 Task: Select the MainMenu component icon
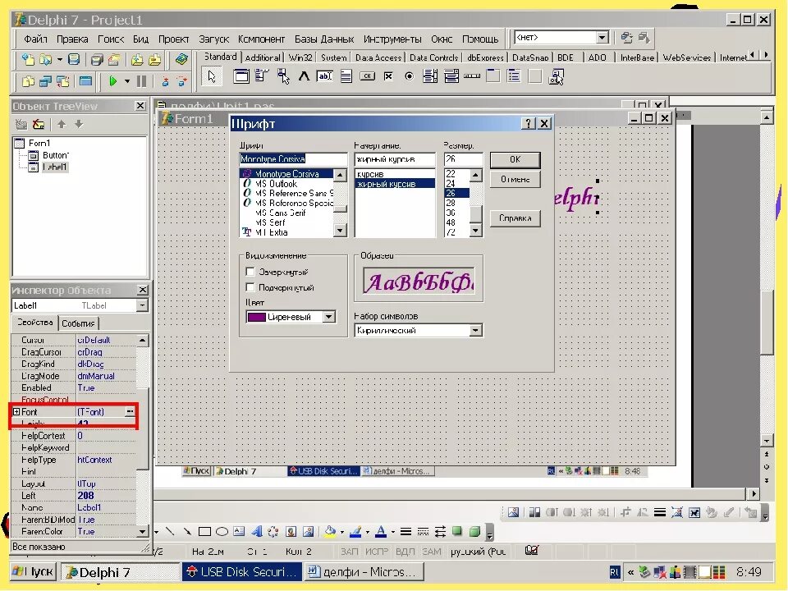tap(262, 76)
